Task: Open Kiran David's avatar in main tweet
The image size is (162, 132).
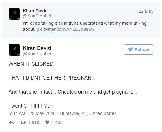Action: 14,50
